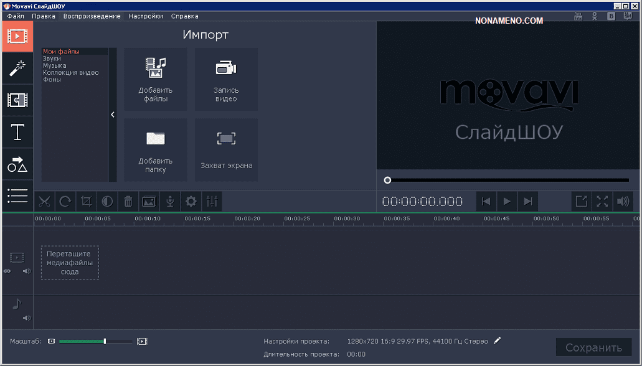Open color adjustment tool
642x366 pixels.
coord(107,201)
